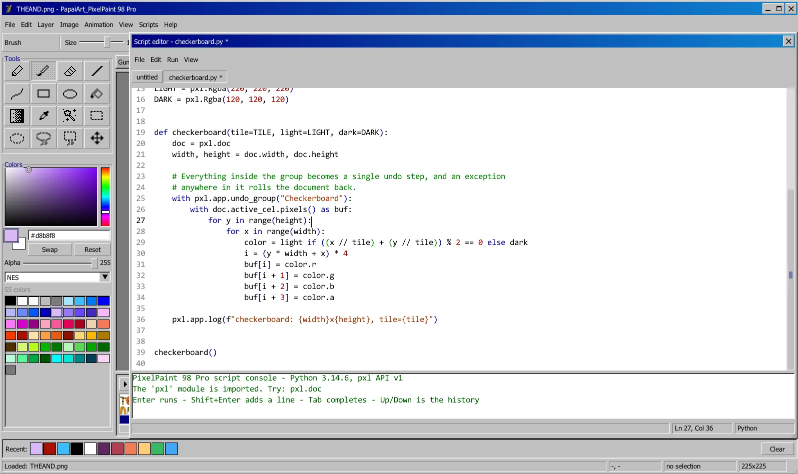The height and width of the screenshot is (474, 798).
Task: Pick the black swatch in the Recent row
Action: 77,449
